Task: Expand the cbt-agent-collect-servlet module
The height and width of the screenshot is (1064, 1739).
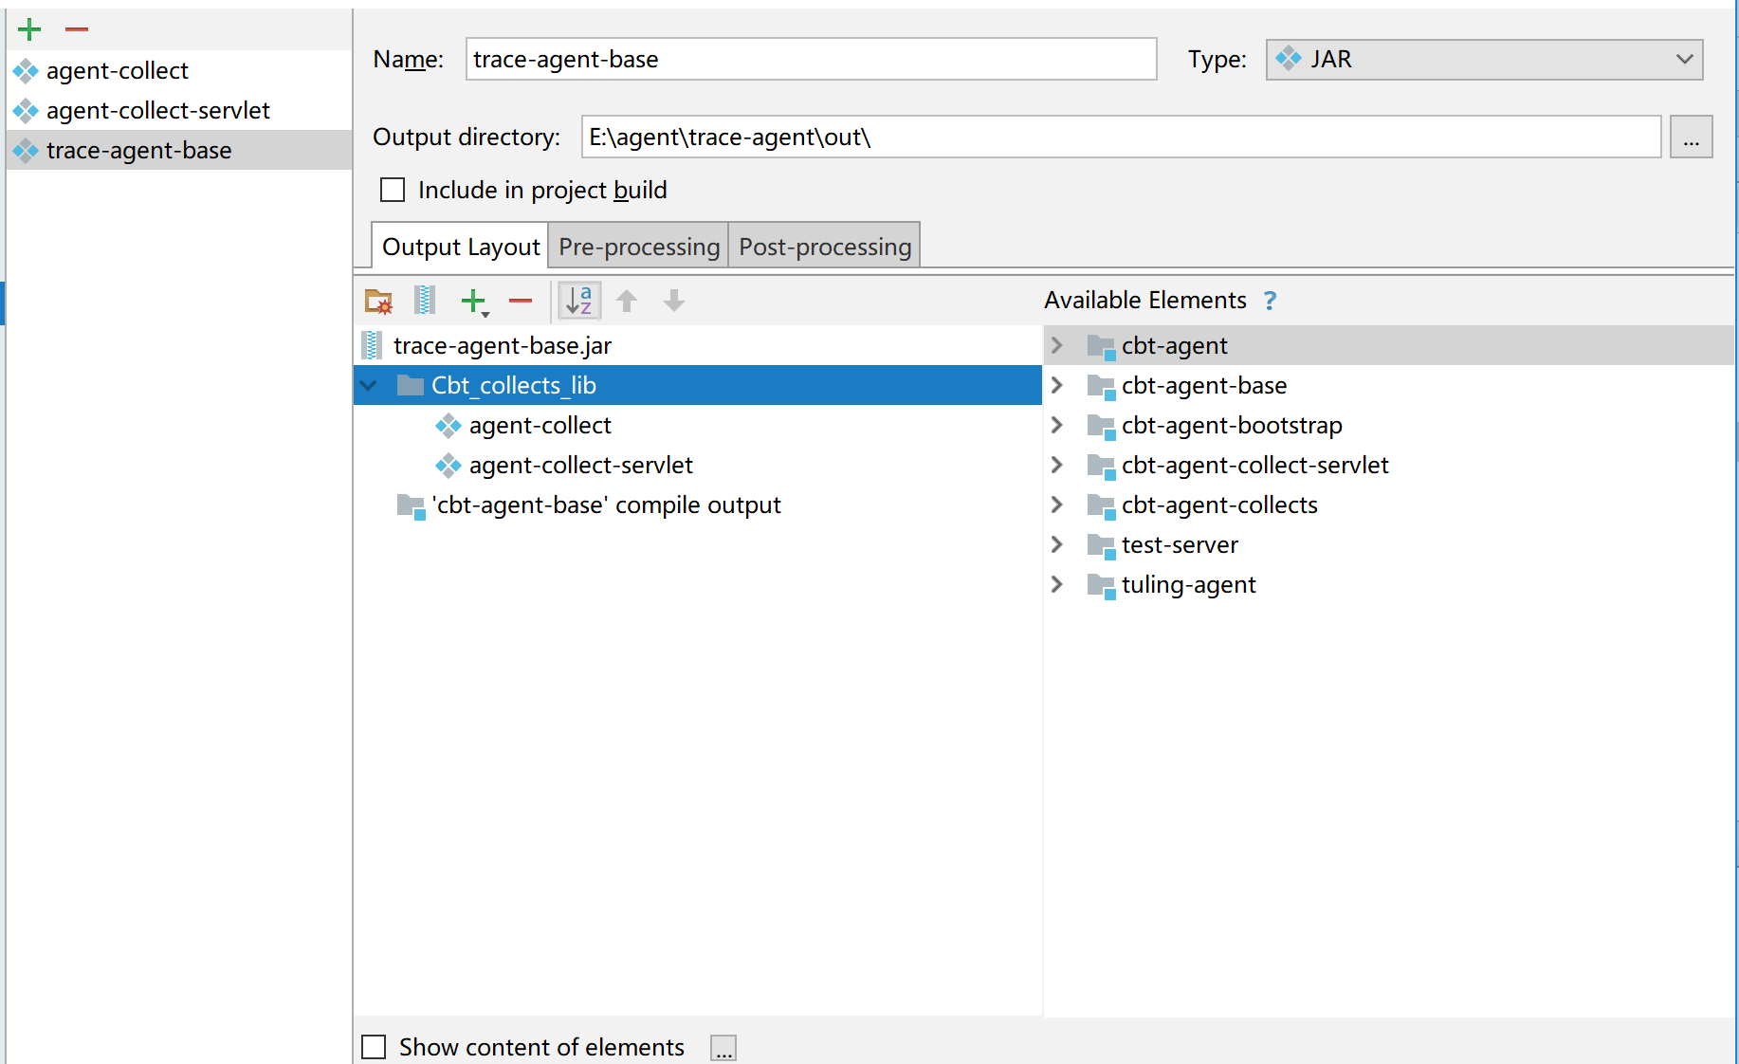Action: pyautogui.click(x=1057, y=465)
